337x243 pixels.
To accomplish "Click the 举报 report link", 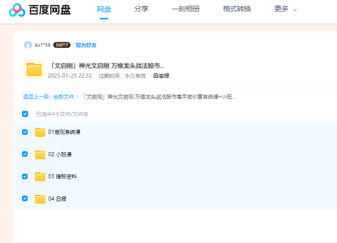I will [161, 76].
